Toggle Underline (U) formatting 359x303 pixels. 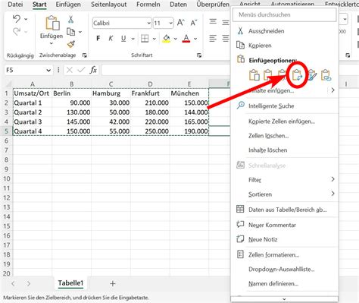coord(123,39)
